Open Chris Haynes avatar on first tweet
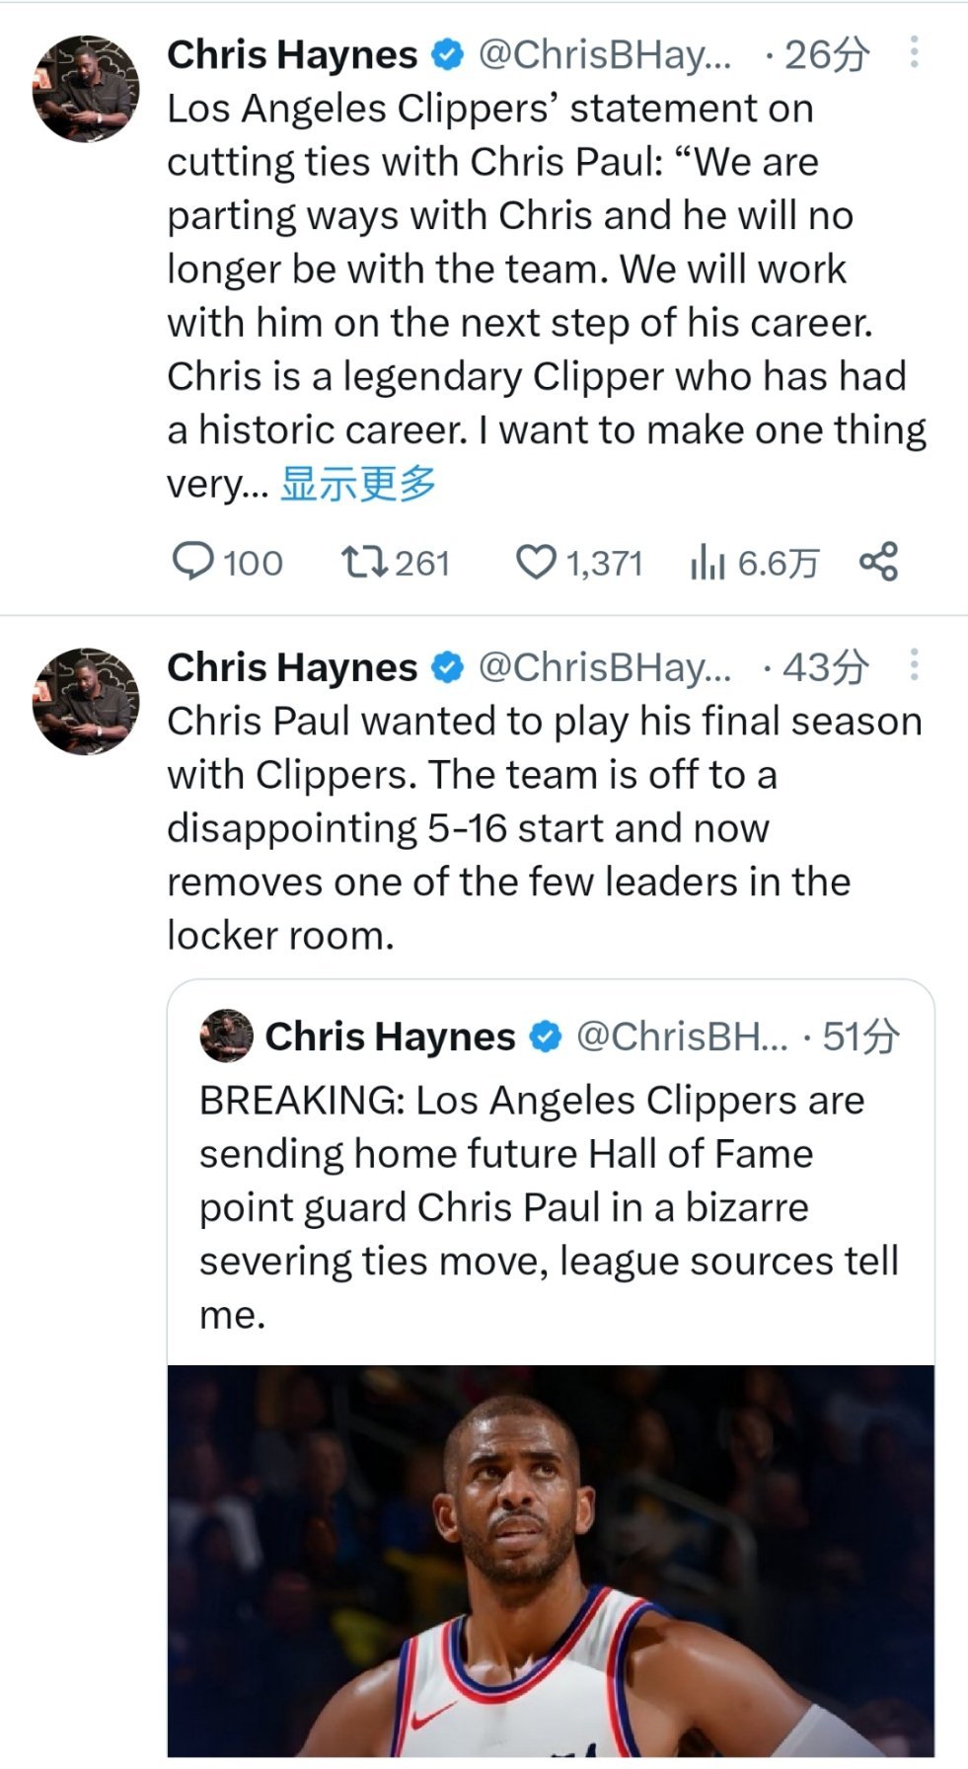The image size is (968, 1769). (x=86, y=89)
